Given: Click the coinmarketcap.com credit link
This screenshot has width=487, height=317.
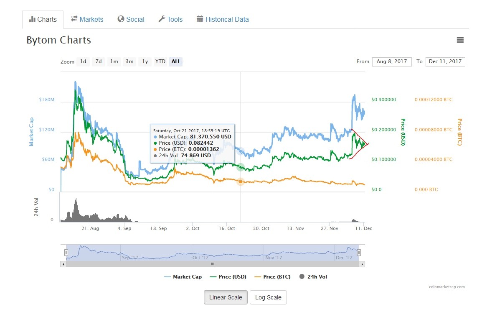Looking at the screenshot, I should coord(446,287).
